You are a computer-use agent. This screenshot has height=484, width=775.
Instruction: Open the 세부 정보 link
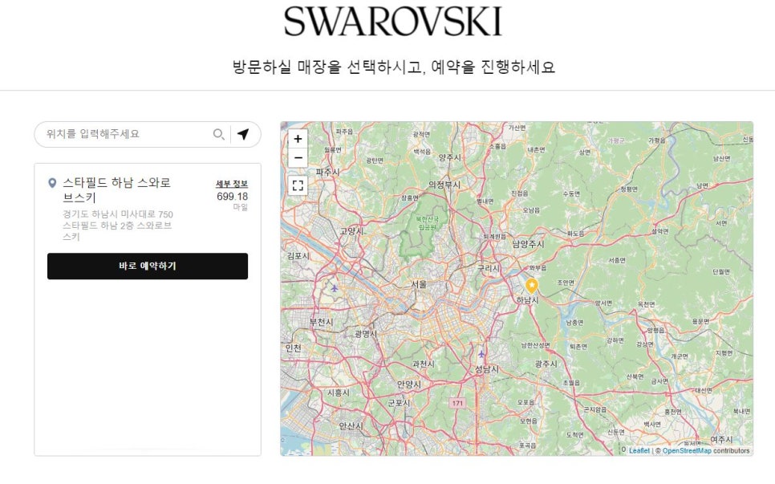(232, 184)
